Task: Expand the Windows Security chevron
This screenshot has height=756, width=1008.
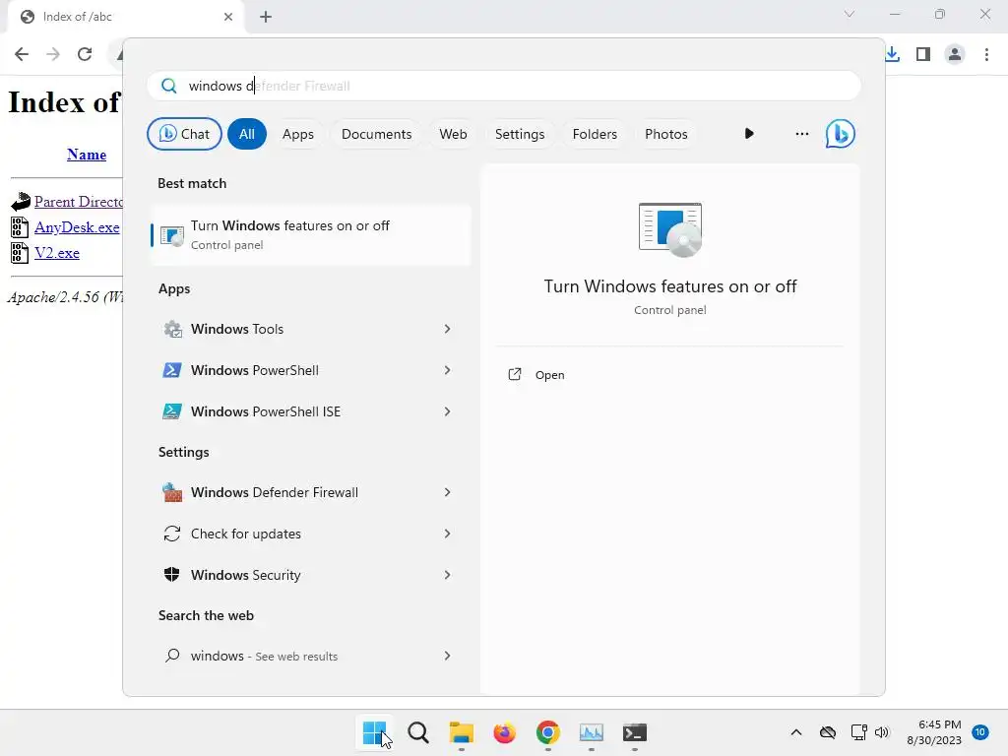Action: tap(448, 575)
